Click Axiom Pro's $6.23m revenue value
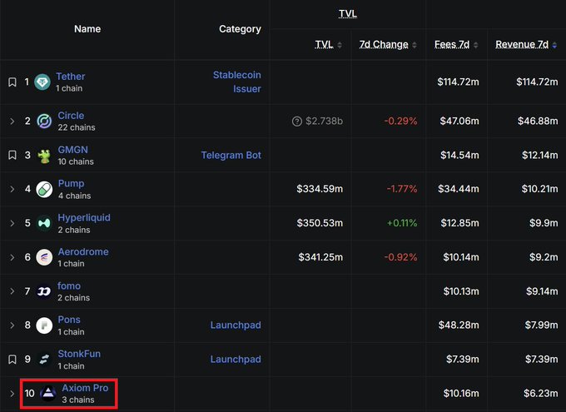 [541, 393]
